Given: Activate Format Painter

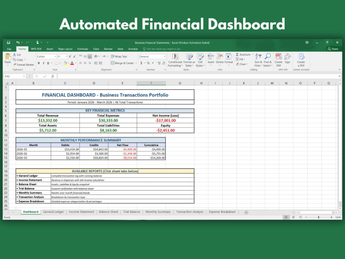Looking at the screenshot, I should pos(23,65).
